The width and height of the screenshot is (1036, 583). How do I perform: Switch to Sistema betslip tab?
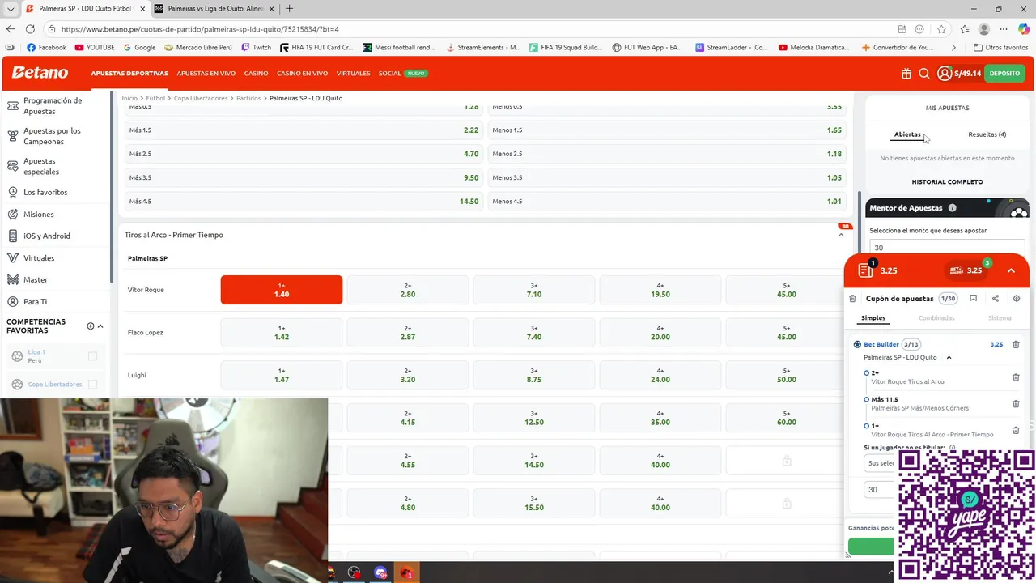point(1000,318)
